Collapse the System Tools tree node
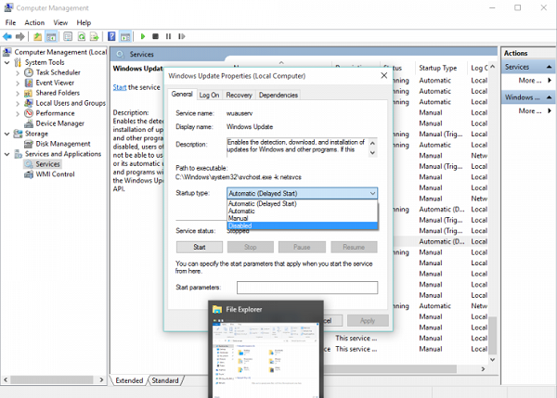The width and height of the screenshot is (557, 398). pyautogui.click(x=7, y=62)
